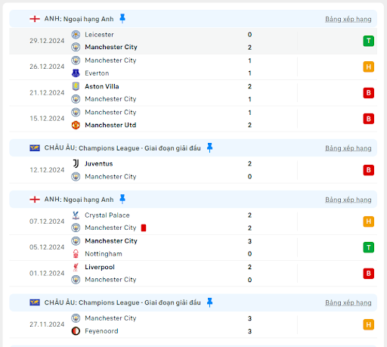Click the Leicester club crest
The image size is (387, 347).
tap(76, 35)
